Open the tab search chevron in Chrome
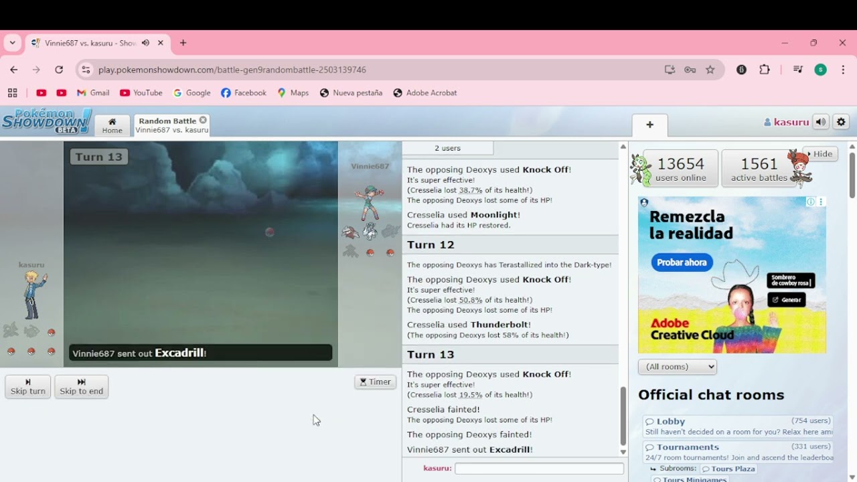 pyautogui.click(x=13, y=43)
